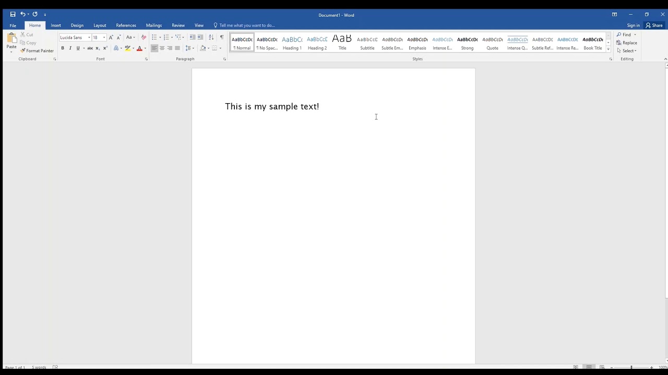Screen dimensions: 668x375
Task: Undo the last action
Action: coord(22,15)
